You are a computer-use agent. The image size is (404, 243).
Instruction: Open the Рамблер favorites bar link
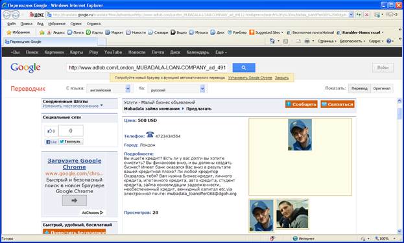pyautogui.click(x=237, y=32)
